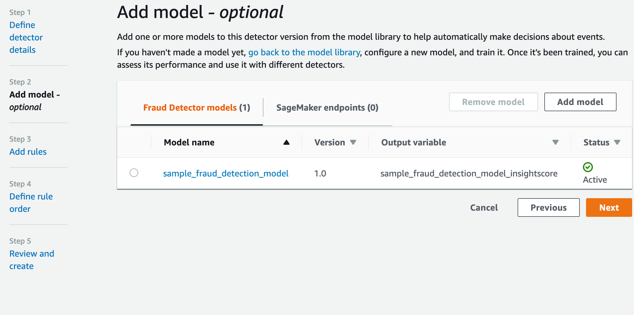Jump to the Add rules step
This screenshot has height=315, width=634.
(28, 152)
